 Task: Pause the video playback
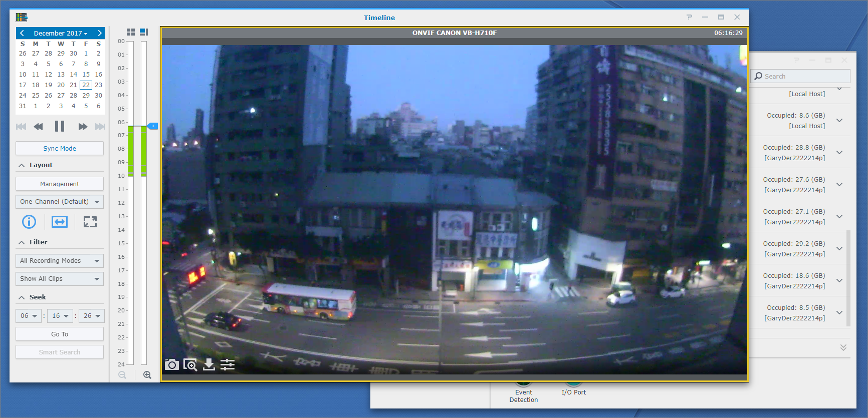click(x=60, y=126)
